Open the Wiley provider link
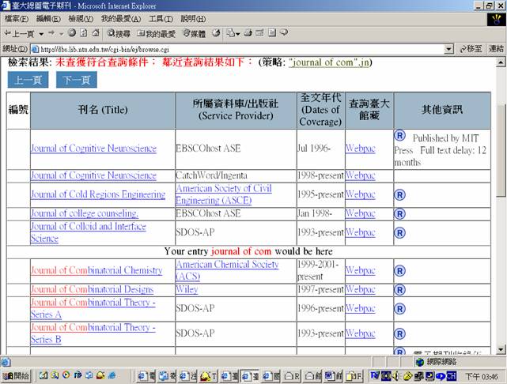Image resolution: width=507 pixels, height=384 pixels. click(187, 289)
